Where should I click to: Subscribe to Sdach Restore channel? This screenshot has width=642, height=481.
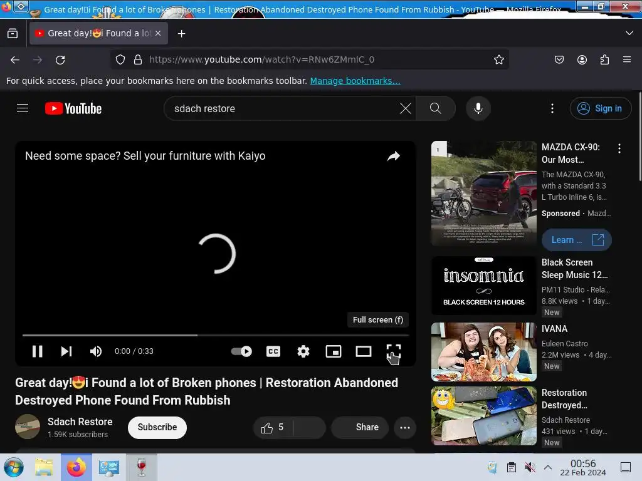157,427
